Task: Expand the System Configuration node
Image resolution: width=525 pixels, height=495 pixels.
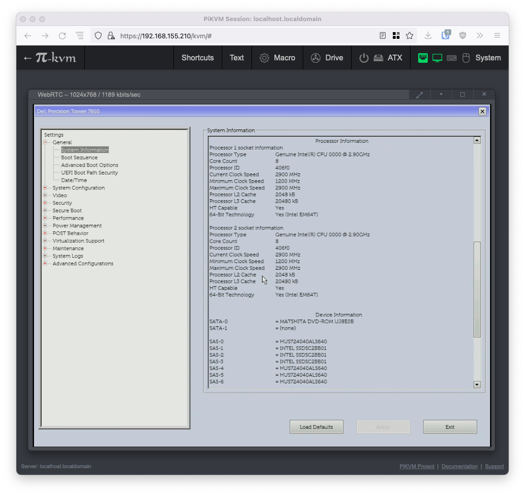Action: pyautogui.click(x=45, y=188)
